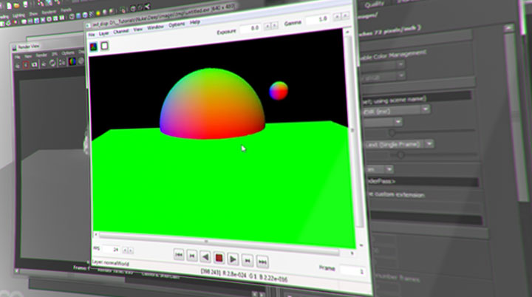Play the sequence forward
The height and width of the screenshot is (297, 532).
tap(233, 259)
